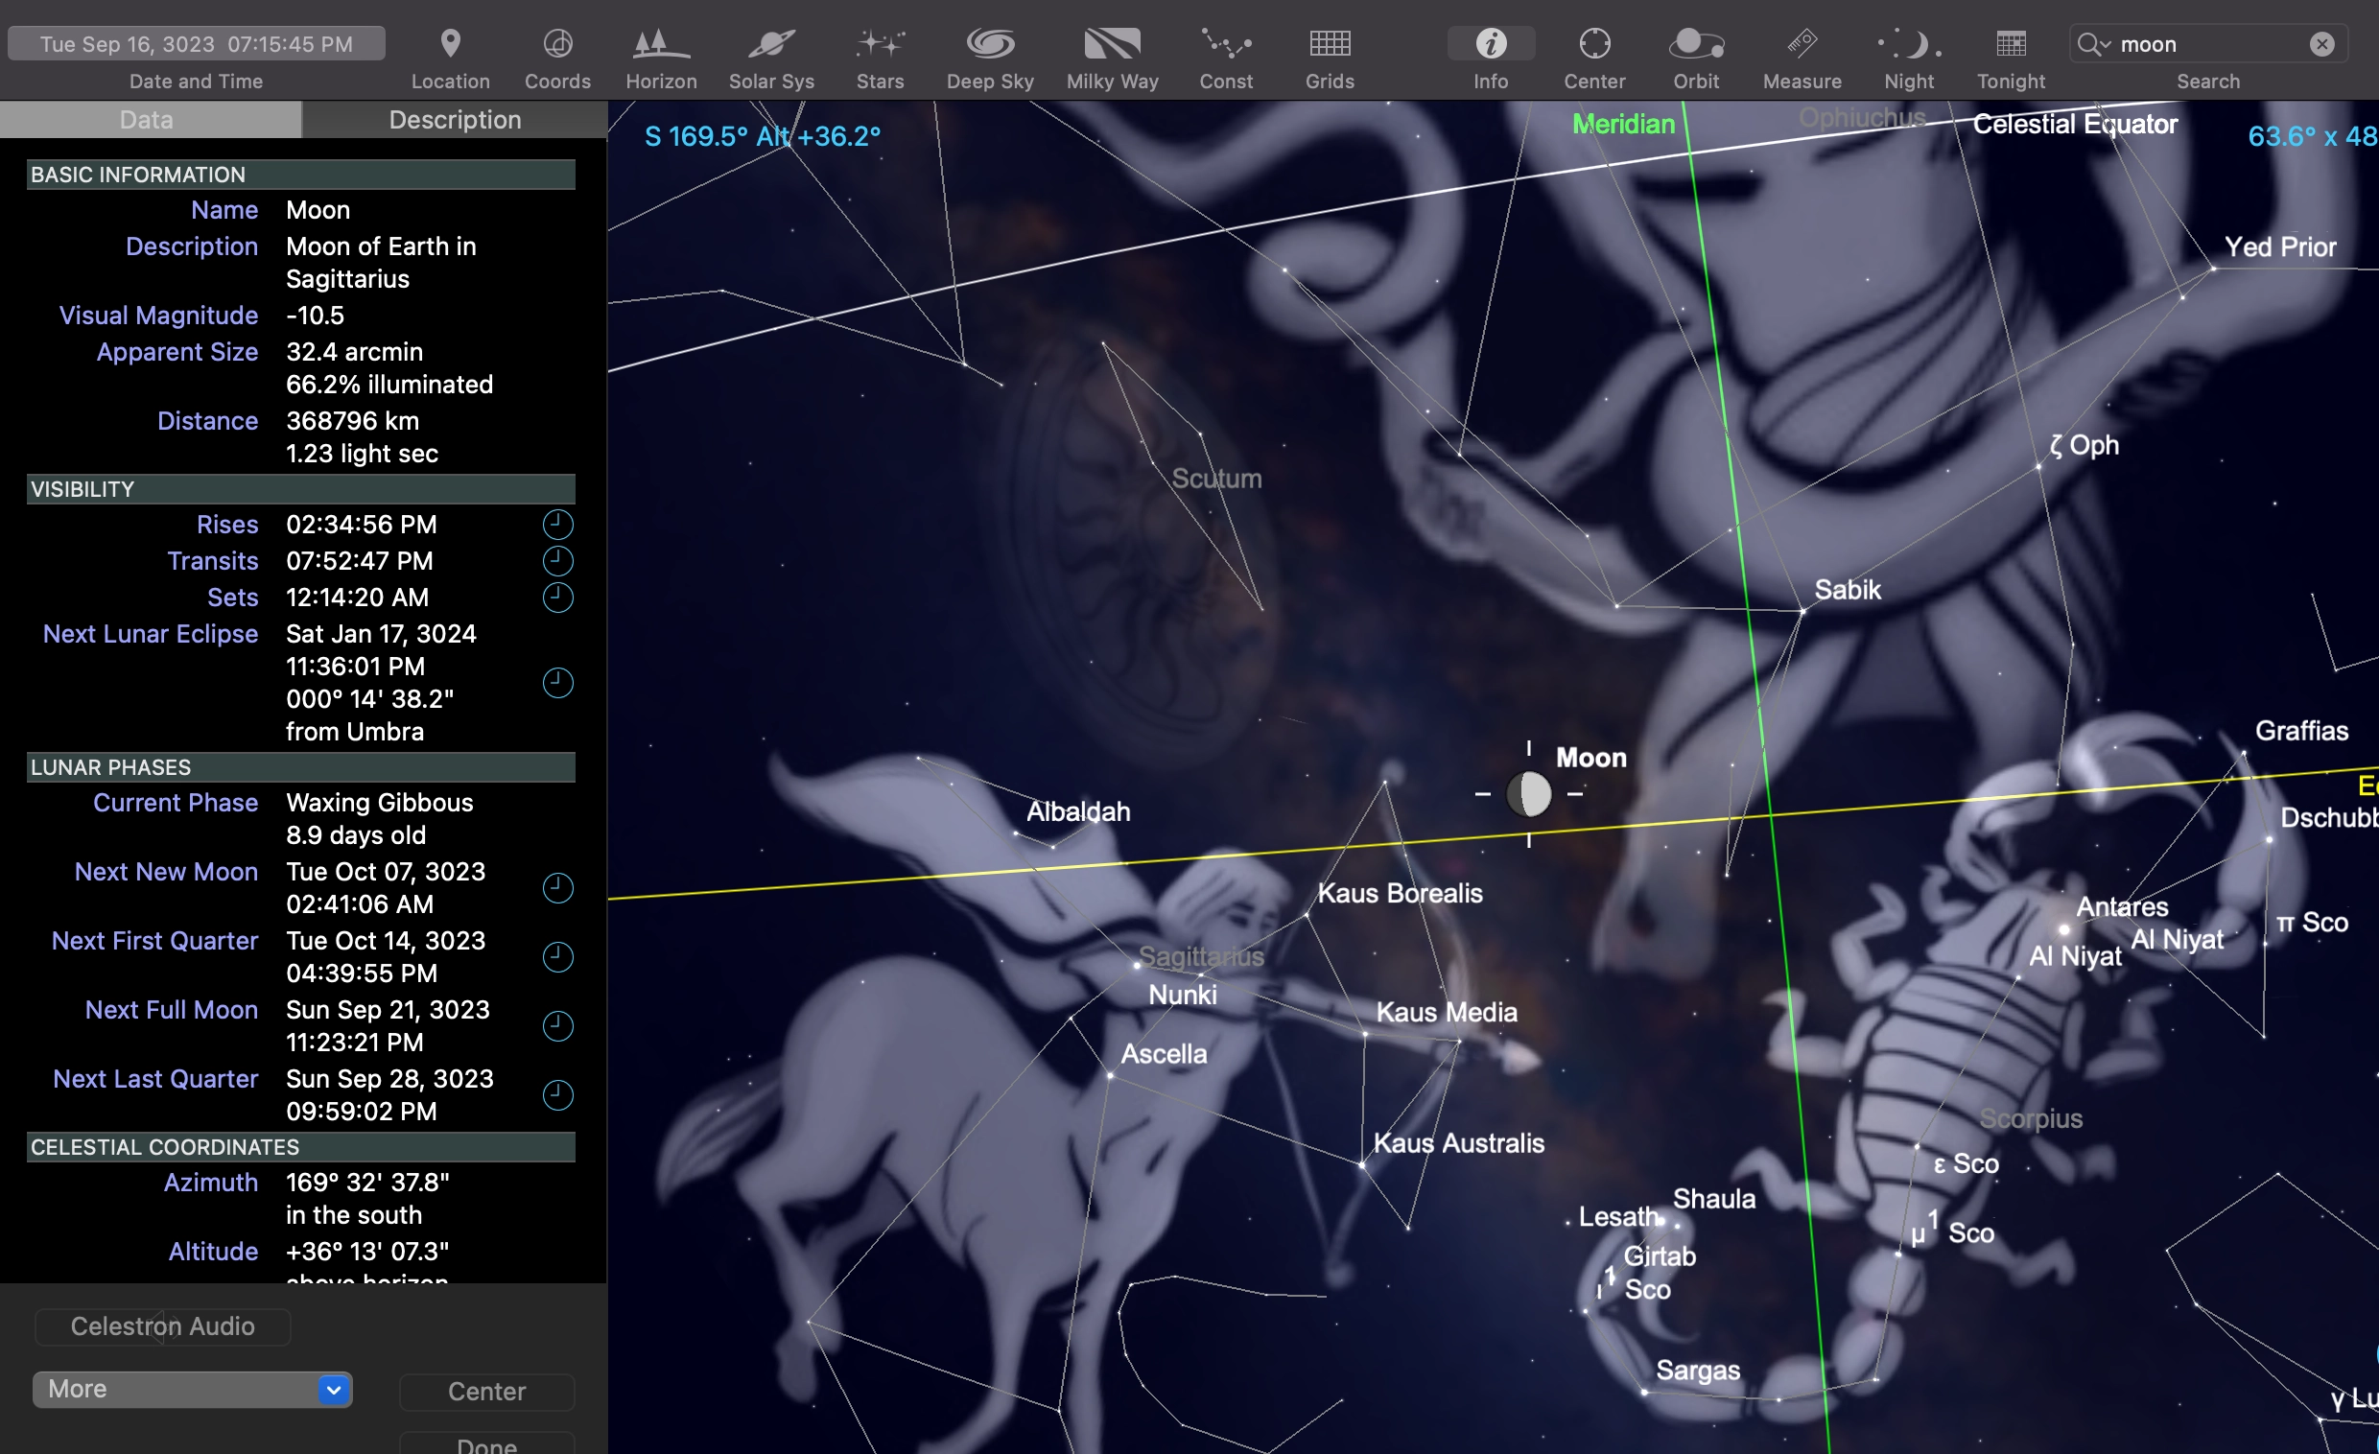Click the Meridian line label
This screenshot has width=2379, height=1454.
(x=1623, y=125)
